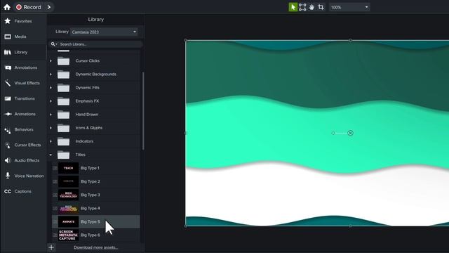This screenshot has width=449, height=253.
Task: Click the canvas top-center resize handle
Action: (350, 41)
